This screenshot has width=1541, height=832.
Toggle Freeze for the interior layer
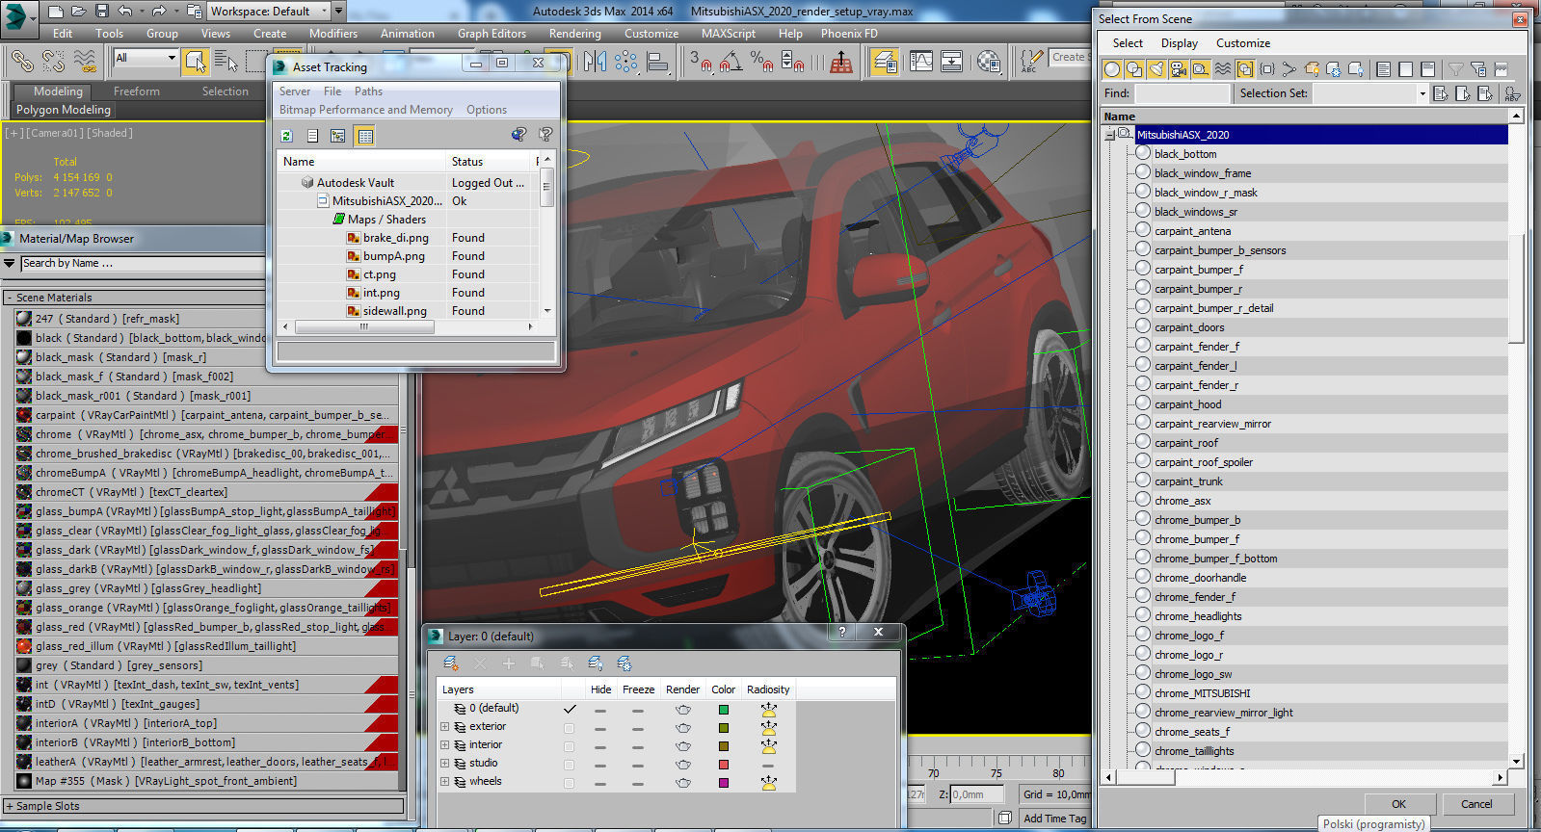637,746
